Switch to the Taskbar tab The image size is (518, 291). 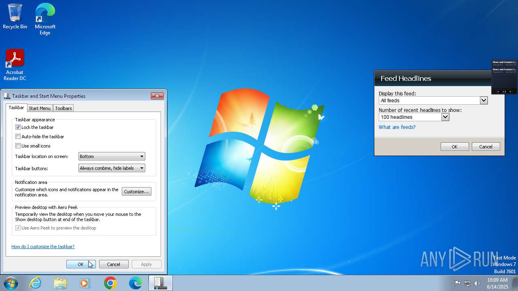[16, 108]
